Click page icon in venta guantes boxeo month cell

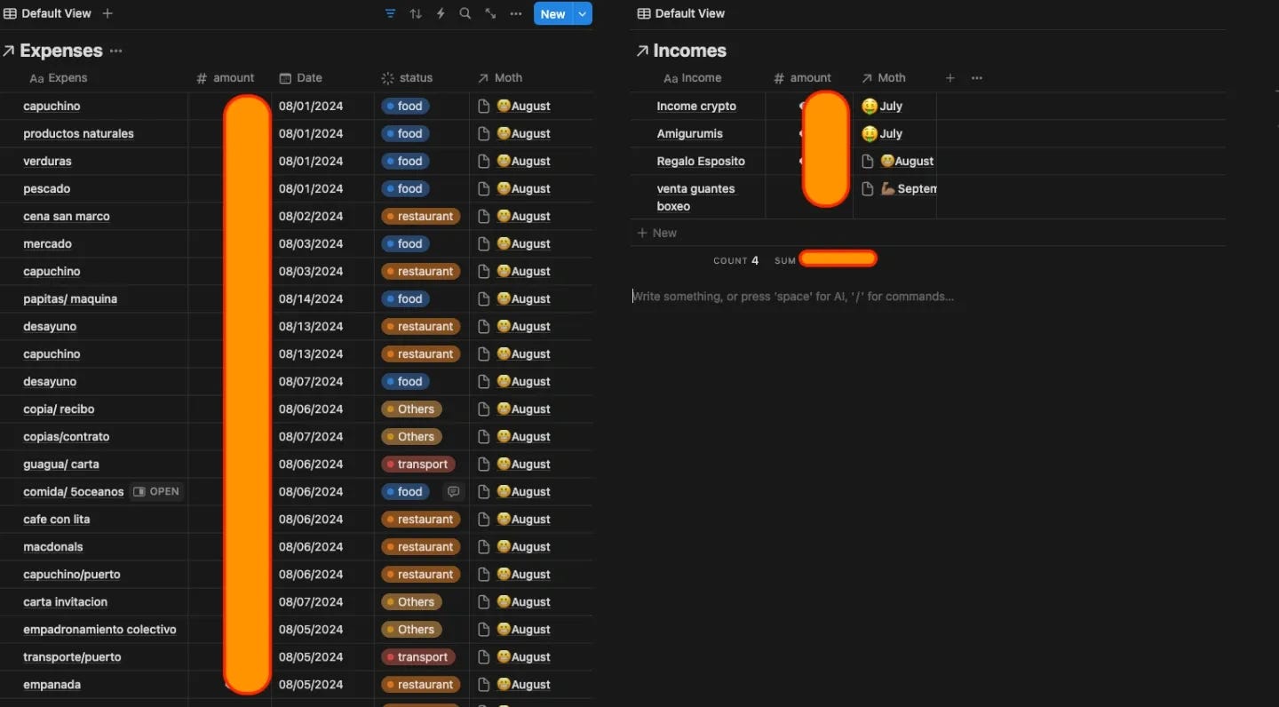pos(869,189)
